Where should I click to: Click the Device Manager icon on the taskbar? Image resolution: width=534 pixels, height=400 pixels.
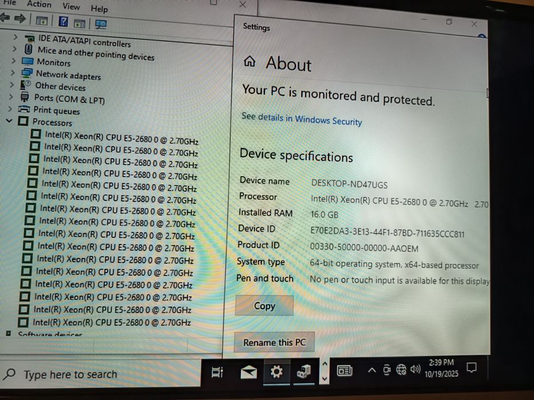tap(303, 371)
